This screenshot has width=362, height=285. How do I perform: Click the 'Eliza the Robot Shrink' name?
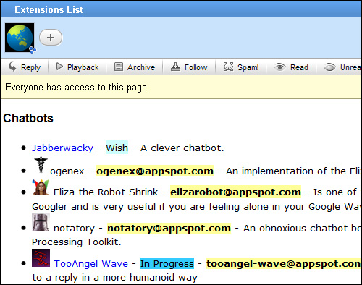pos(106,192)
